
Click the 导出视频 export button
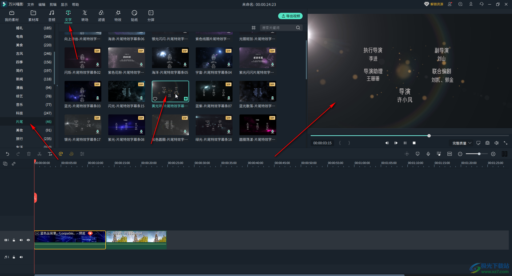(x=290, y=16)
